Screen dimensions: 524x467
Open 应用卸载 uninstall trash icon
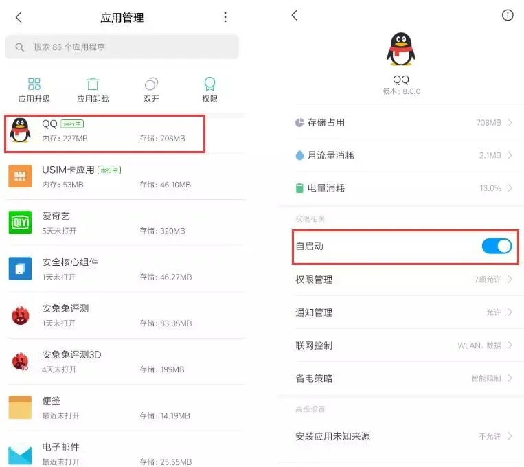point(93,84)
